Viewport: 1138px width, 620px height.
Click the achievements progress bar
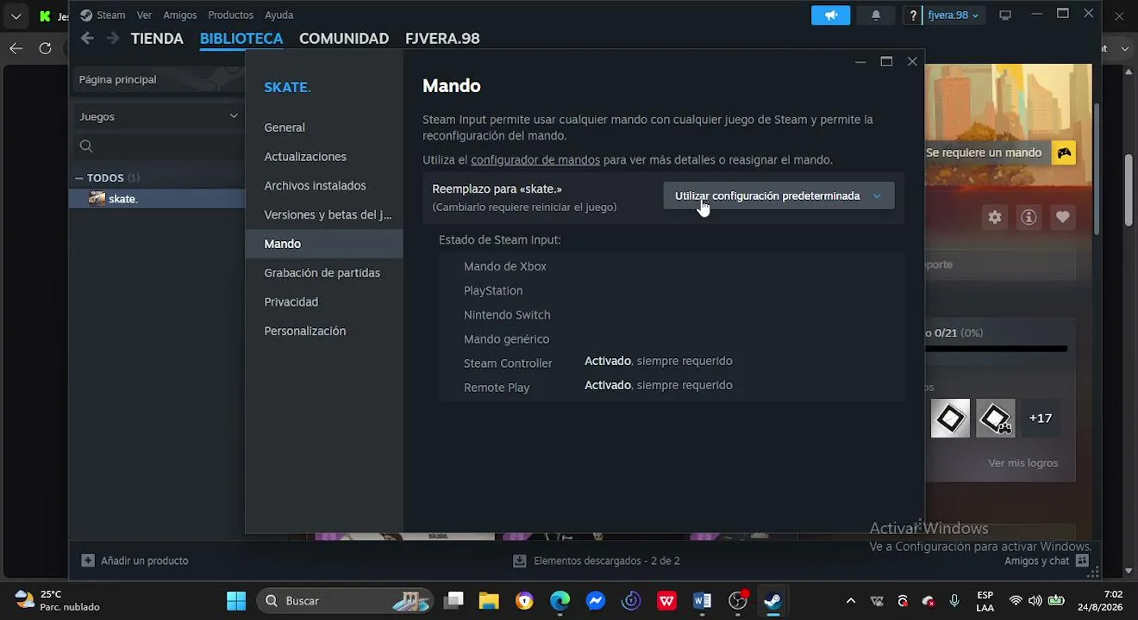(x=996, y=349)
